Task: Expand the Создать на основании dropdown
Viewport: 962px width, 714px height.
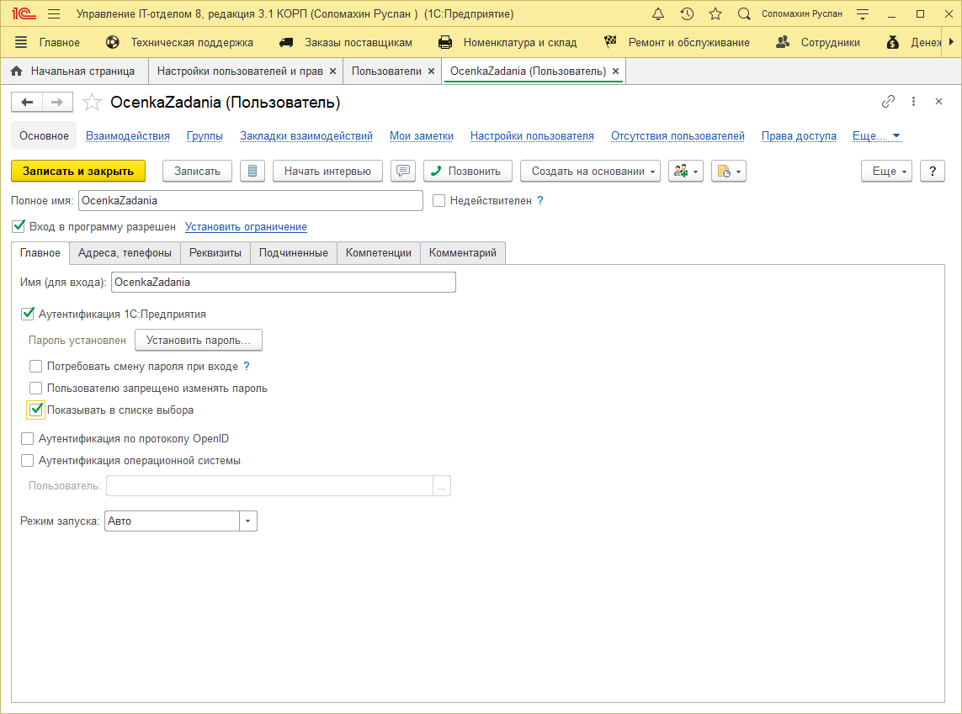Action: click(590, 171)
